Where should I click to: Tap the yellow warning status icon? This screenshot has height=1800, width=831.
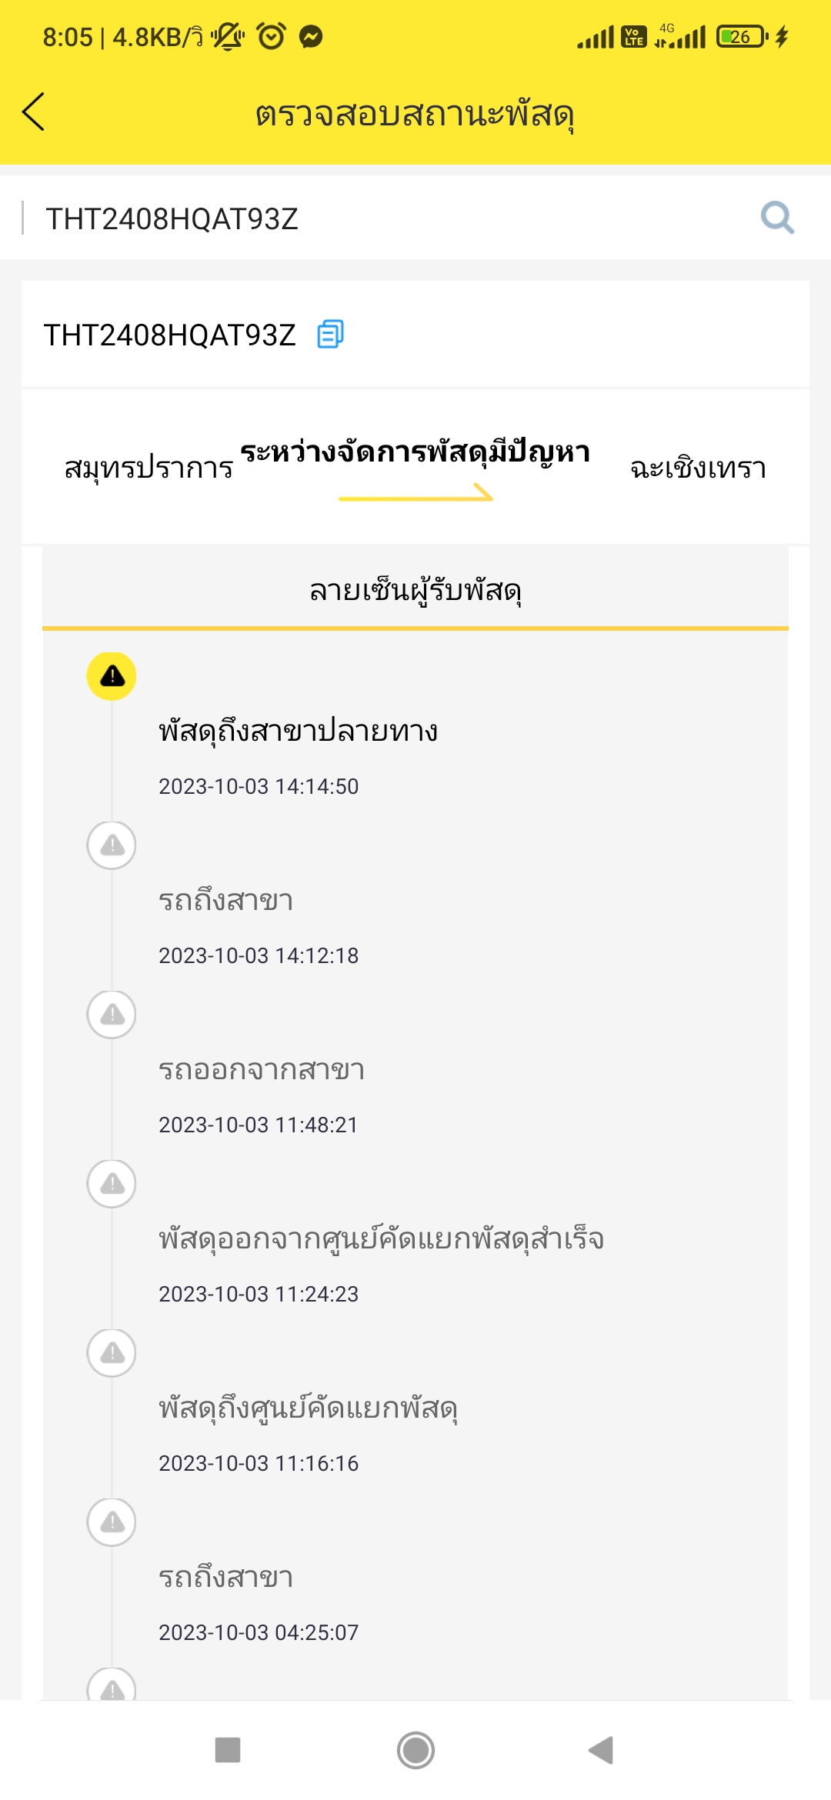pos(112,676)
